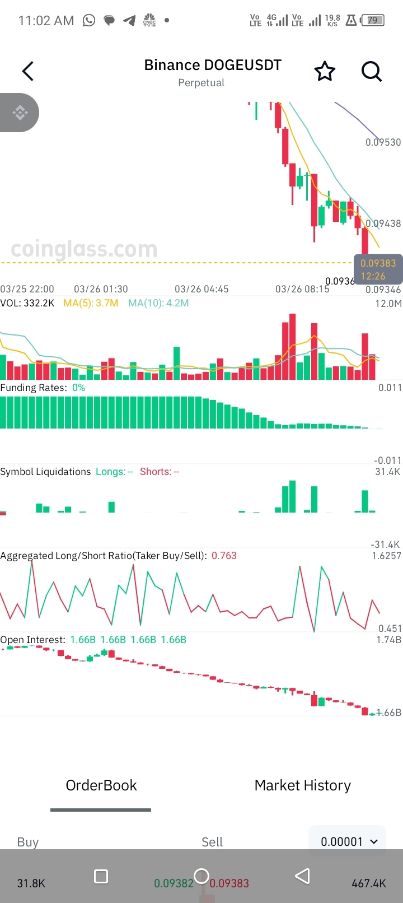Tap the Longs: -- liquidation value

point(114,472)
